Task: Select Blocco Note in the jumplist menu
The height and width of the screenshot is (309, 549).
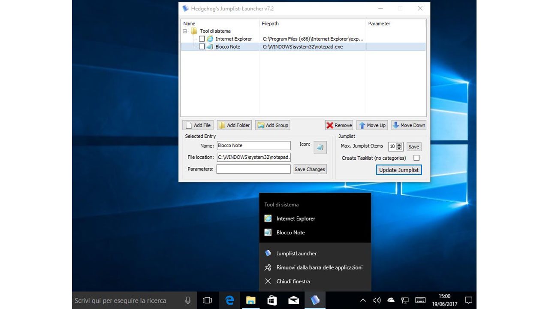Action: [x=290, y=233]
